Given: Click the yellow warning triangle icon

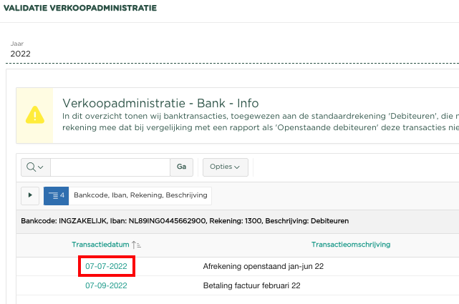Looking at the screenshot, I should pyautogui.click(x=34, y=114).
